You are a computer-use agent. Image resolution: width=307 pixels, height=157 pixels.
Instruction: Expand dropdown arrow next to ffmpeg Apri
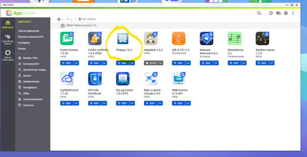(132, 63)
